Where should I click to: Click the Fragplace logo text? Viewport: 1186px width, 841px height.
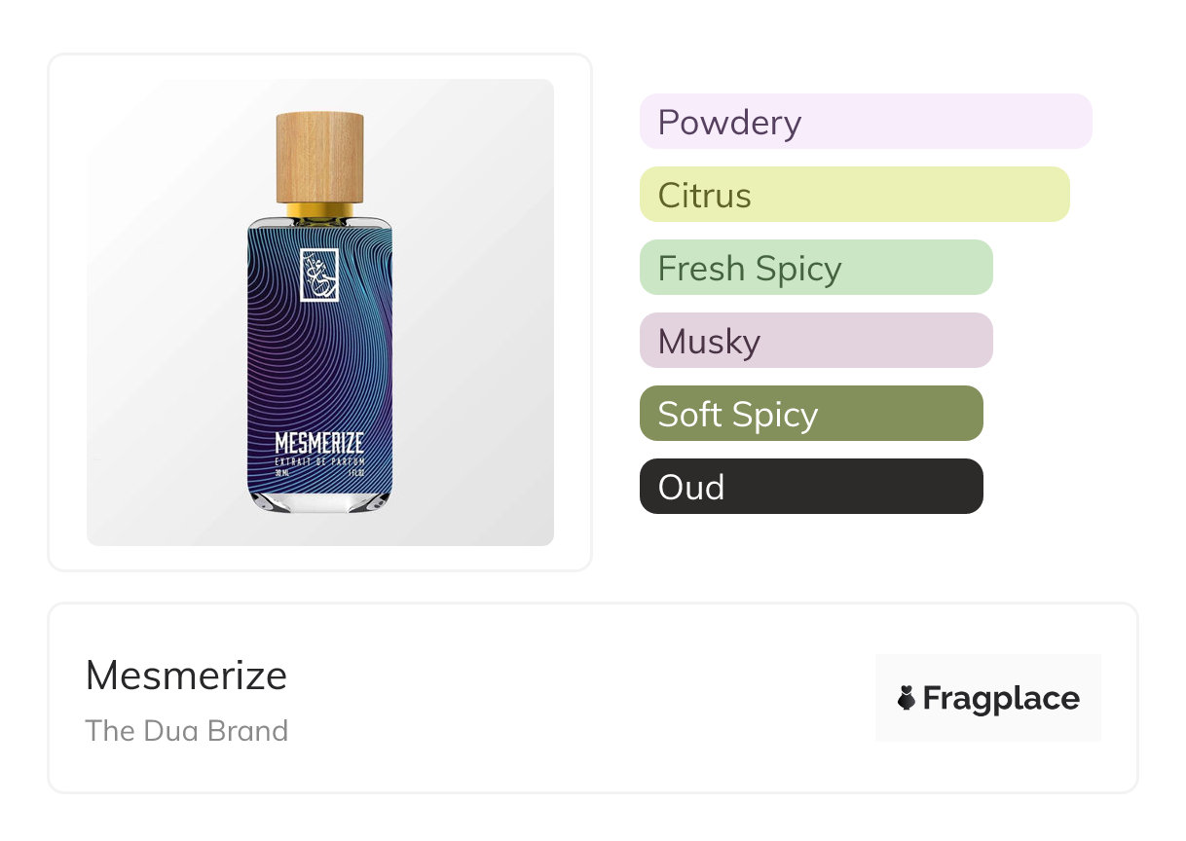(x=1000, y=698)
